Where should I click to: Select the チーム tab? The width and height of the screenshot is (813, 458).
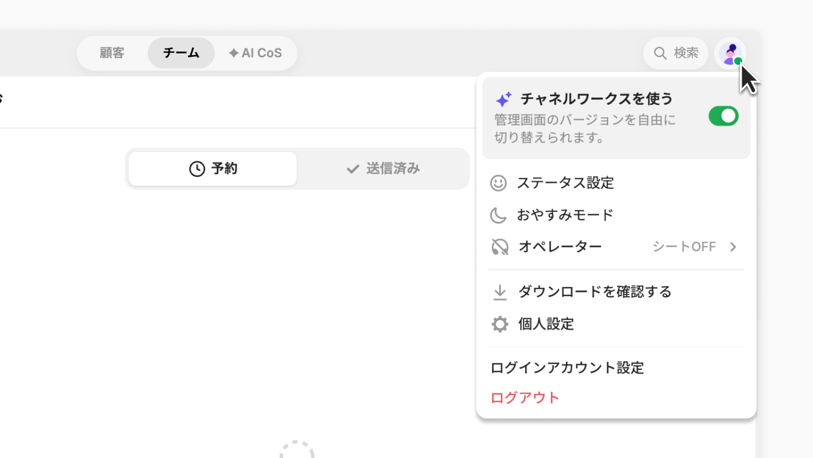pyautogui.click(x=181, y=53)
